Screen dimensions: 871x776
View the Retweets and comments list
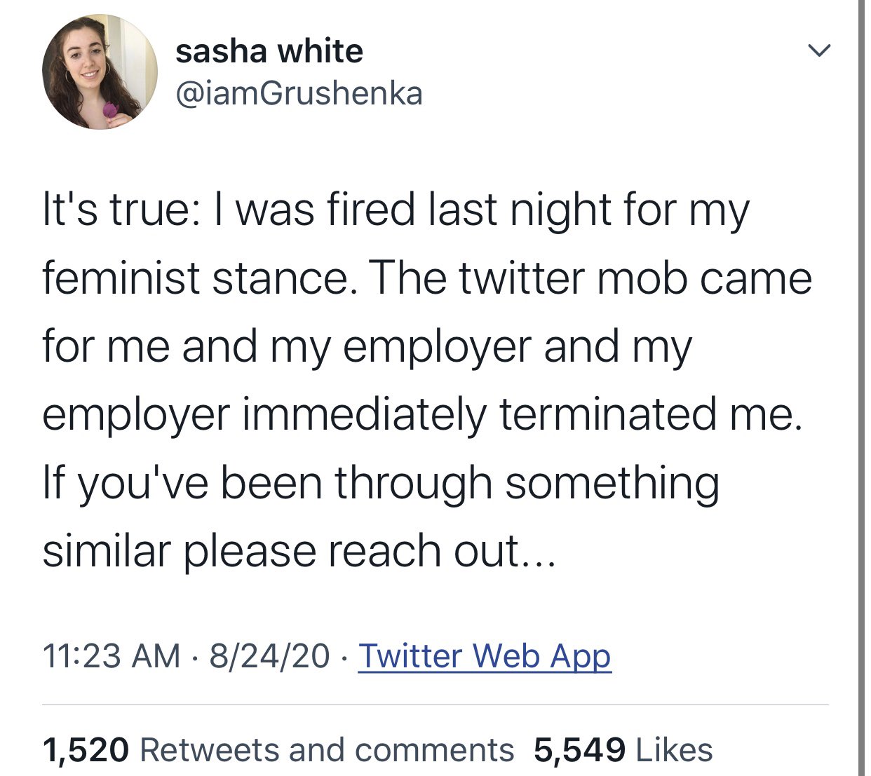tap(327, 750)
